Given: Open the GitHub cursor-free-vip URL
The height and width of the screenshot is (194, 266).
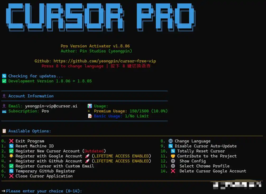Looking at the screenshot, I should (105, 61).
